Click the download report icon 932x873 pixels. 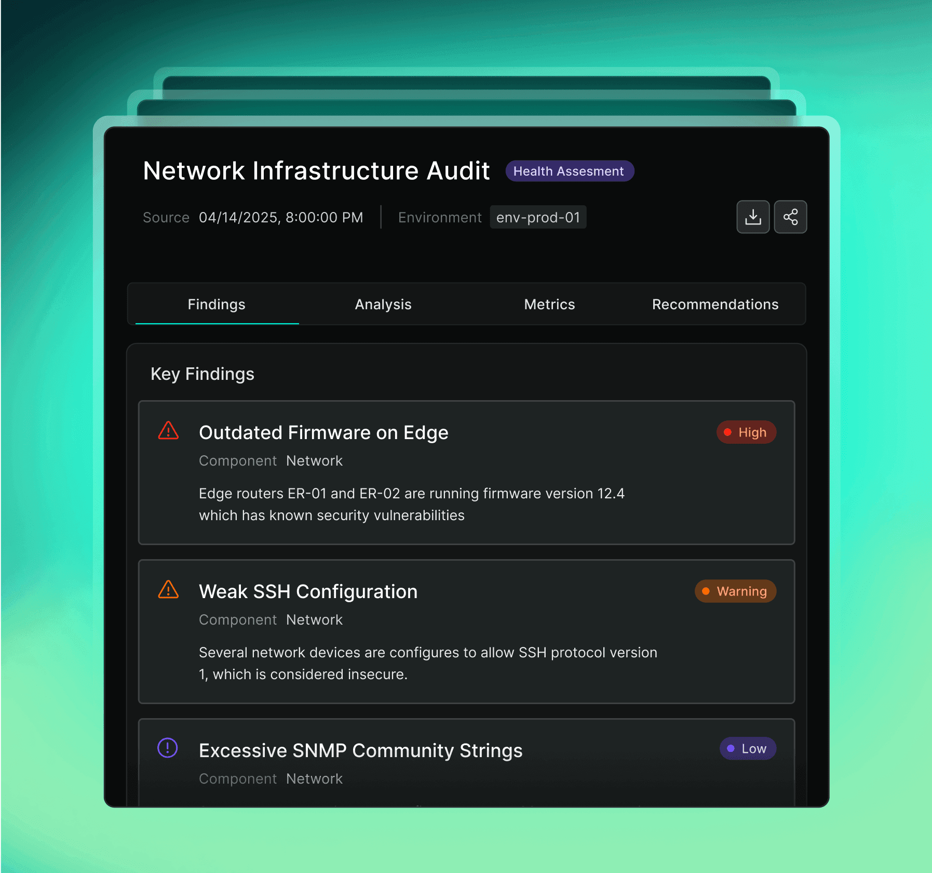[753, 217]
